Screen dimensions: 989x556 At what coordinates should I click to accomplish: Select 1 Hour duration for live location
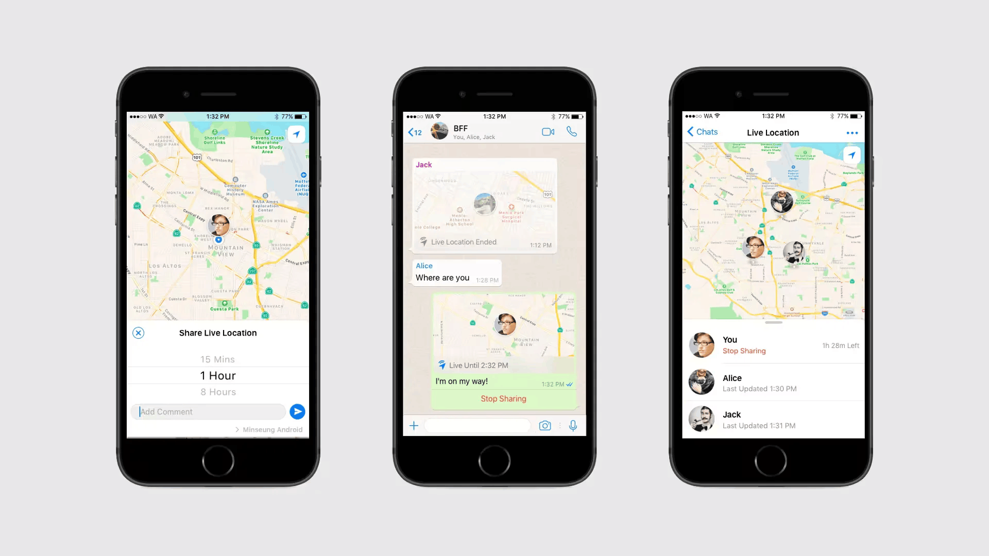click(217, 375)
